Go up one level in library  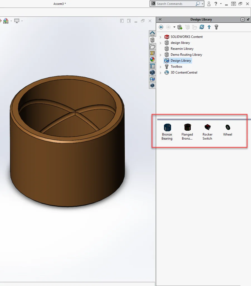point(209,27)
